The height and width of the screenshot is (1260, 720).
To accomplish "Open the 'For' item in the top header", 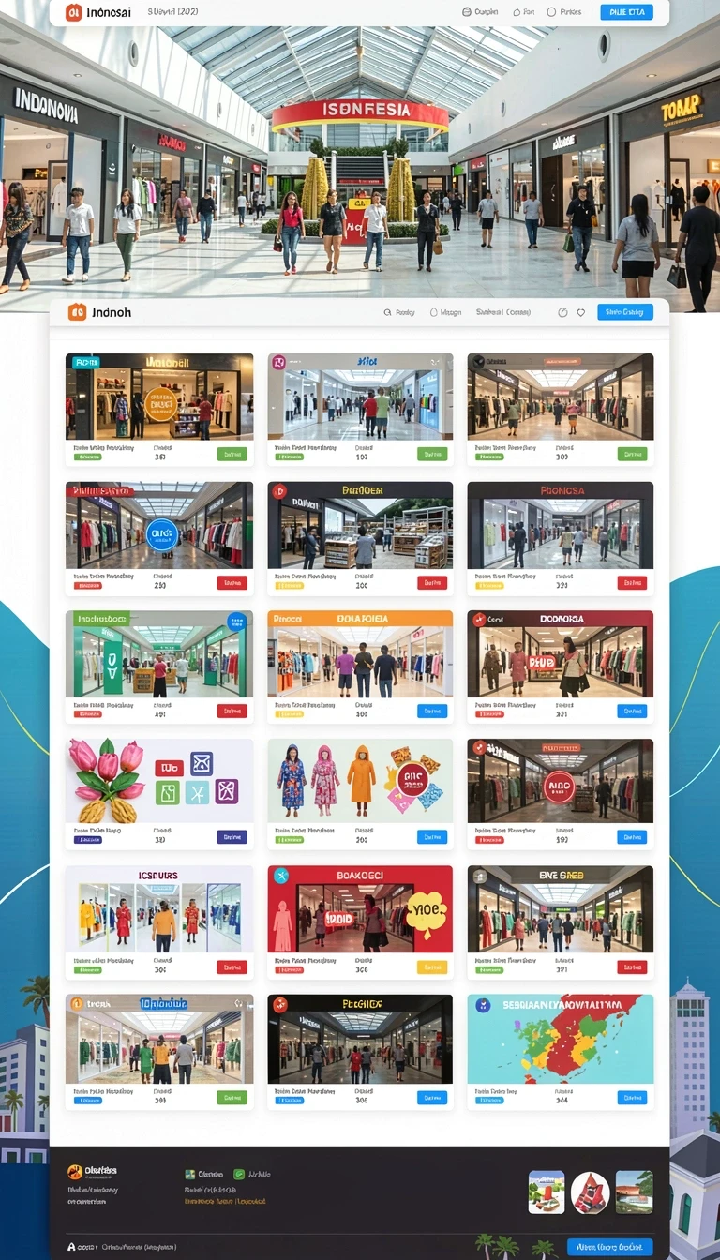I will pyautogui.click(x=523, y=12).
